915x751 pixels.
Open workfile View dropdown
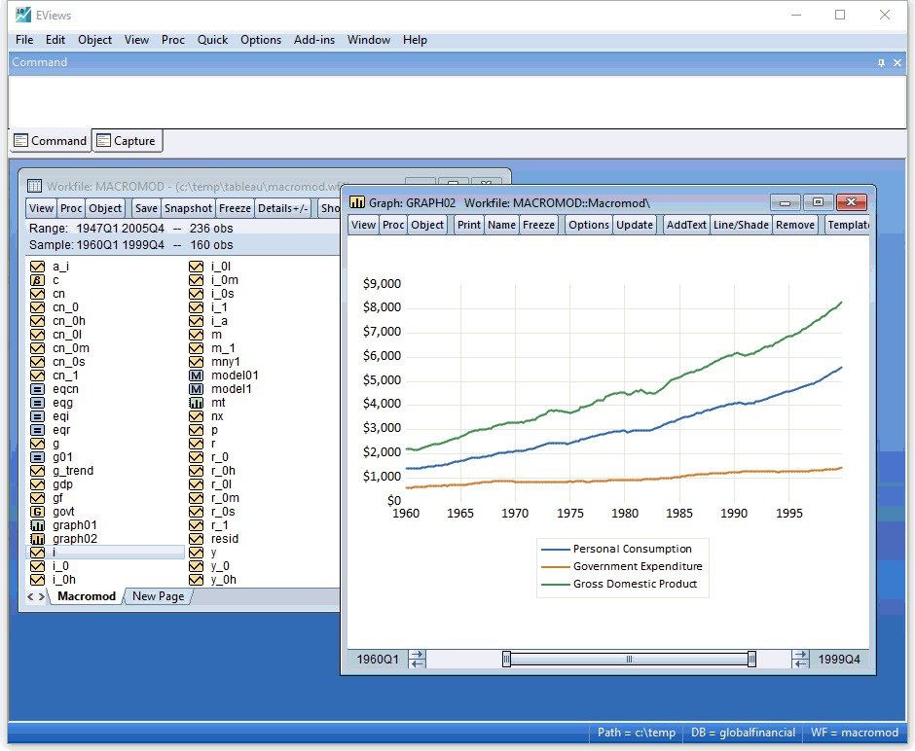(x=41, y=208)
